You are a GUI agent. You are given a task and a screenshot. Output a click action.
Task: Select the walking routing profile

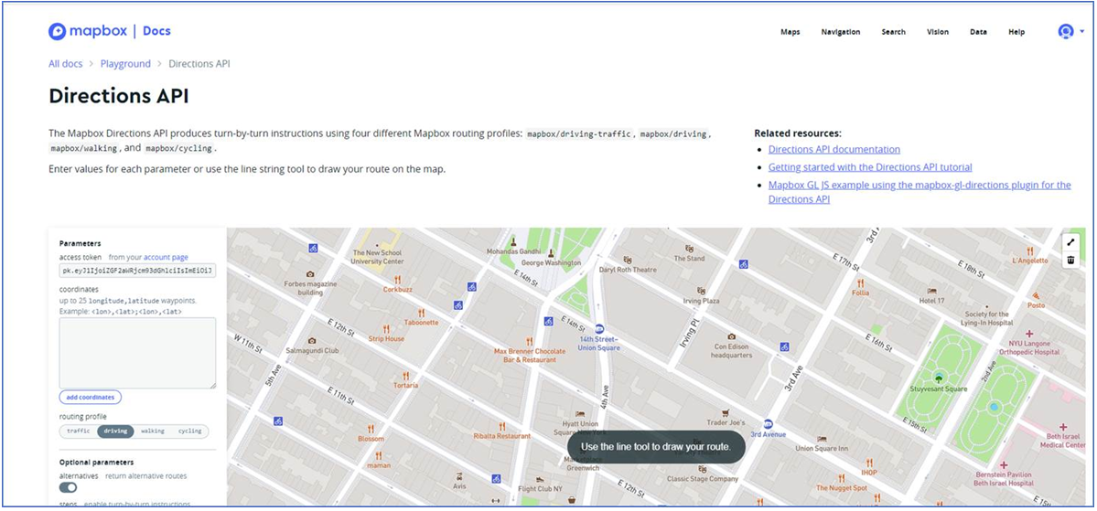[153, 431]
